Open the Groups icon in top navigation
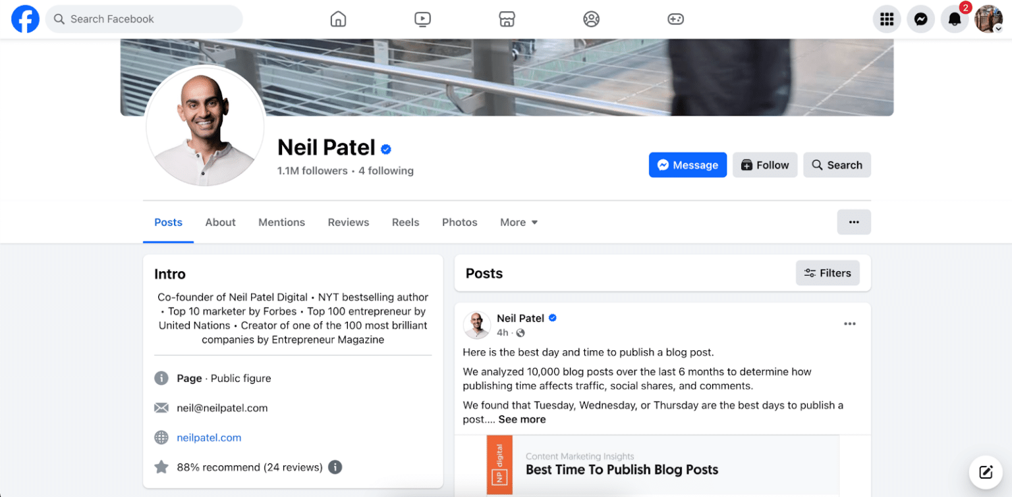1012x497 pixels. [x=591, y=18]
